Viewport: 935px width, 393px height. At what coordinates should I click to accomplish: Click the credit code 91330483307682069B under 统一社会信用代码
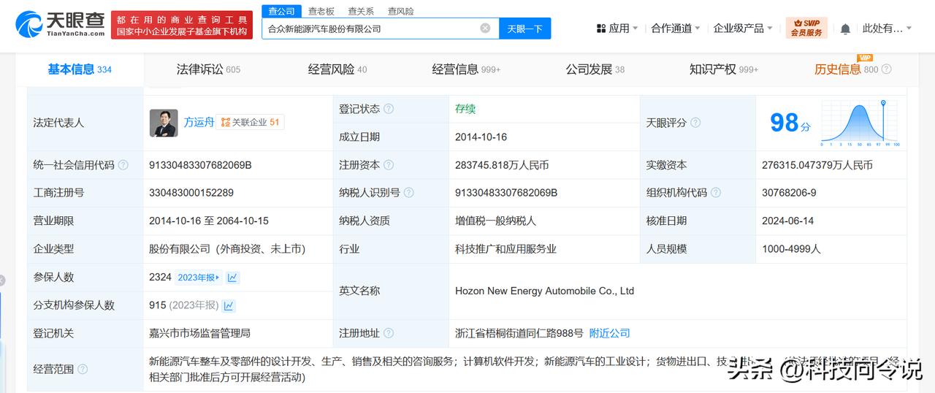pos(200,165)
